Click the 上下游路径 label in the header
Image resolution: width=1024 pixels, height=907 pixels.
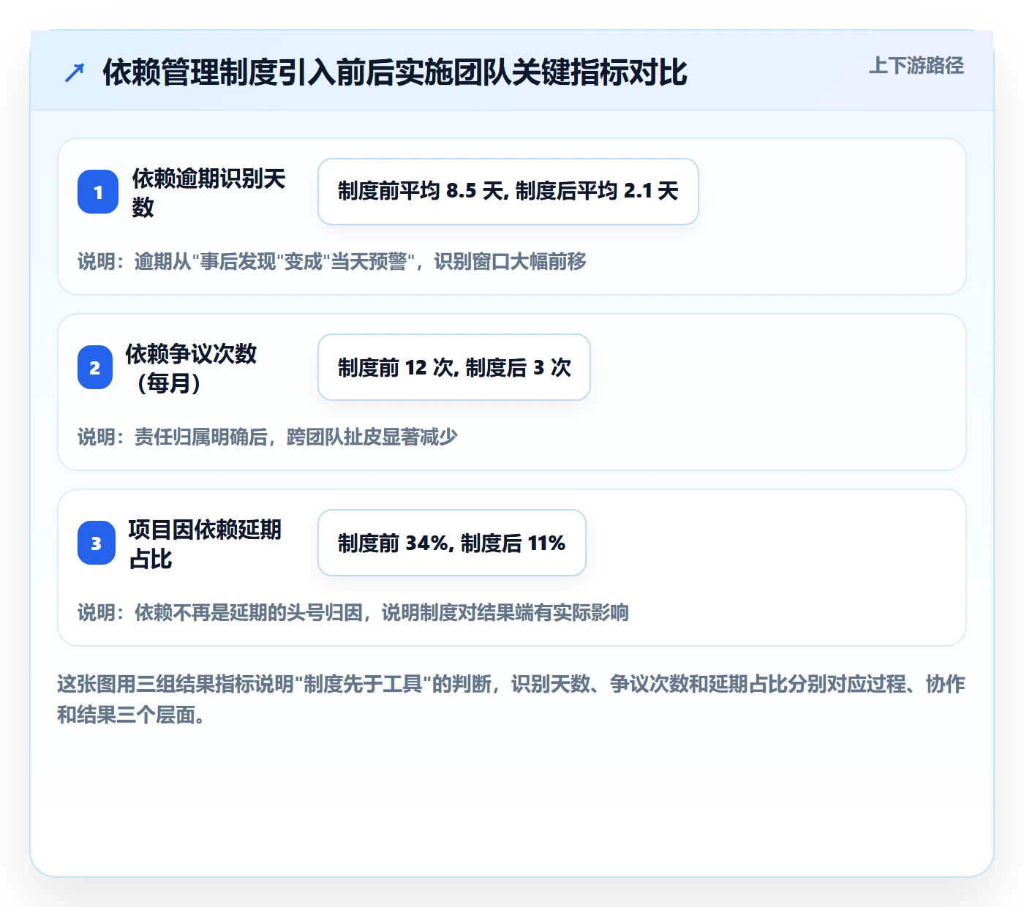pyautogui.click(x=916, y=66)
